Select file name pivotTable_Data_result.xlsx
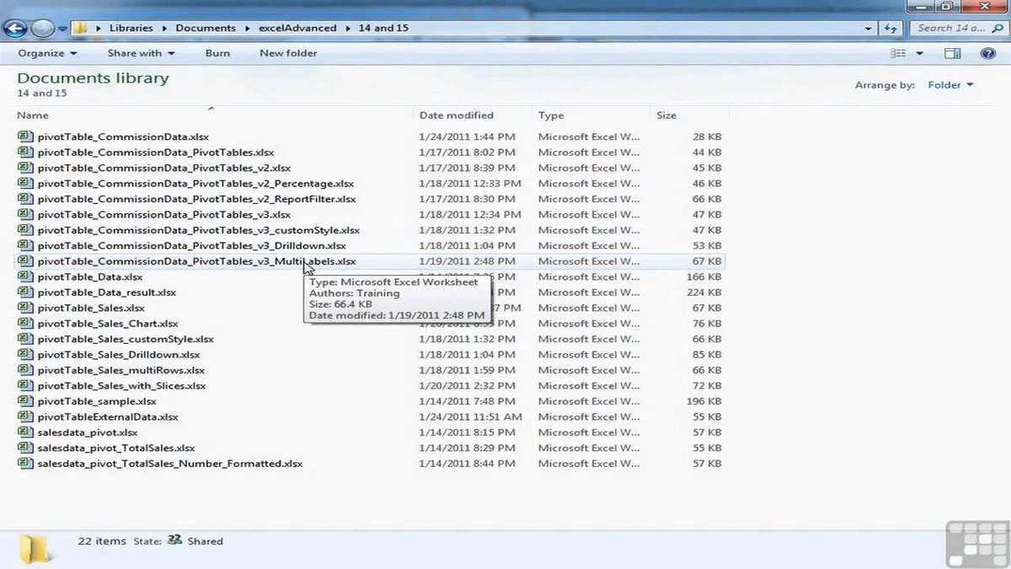Viewport: 1011px width, 569px height. (107, 293)
